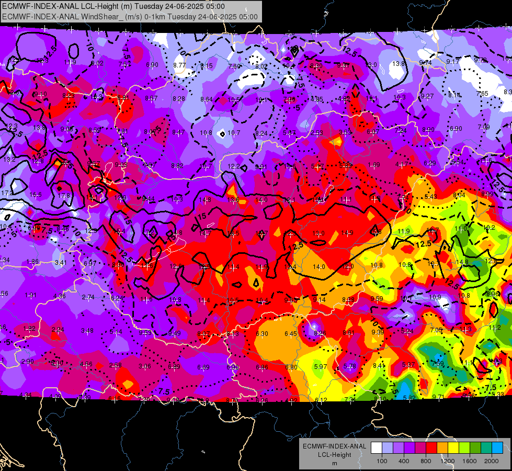The image size is (512, 471).
Task: Click 'LCL-Height' text in the legend box
Action: [x=334, y=455]
